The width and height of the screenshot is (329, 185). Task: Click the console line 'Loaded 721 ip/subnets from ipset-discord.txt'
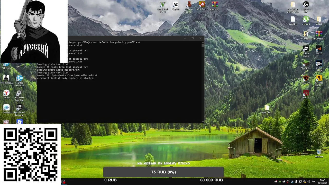67,75
